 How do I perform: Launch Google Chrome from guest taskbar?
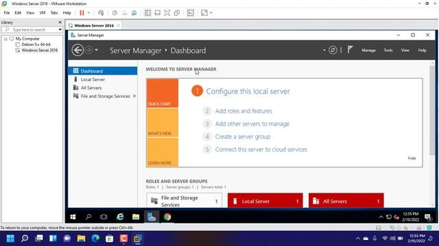point(167,217)
